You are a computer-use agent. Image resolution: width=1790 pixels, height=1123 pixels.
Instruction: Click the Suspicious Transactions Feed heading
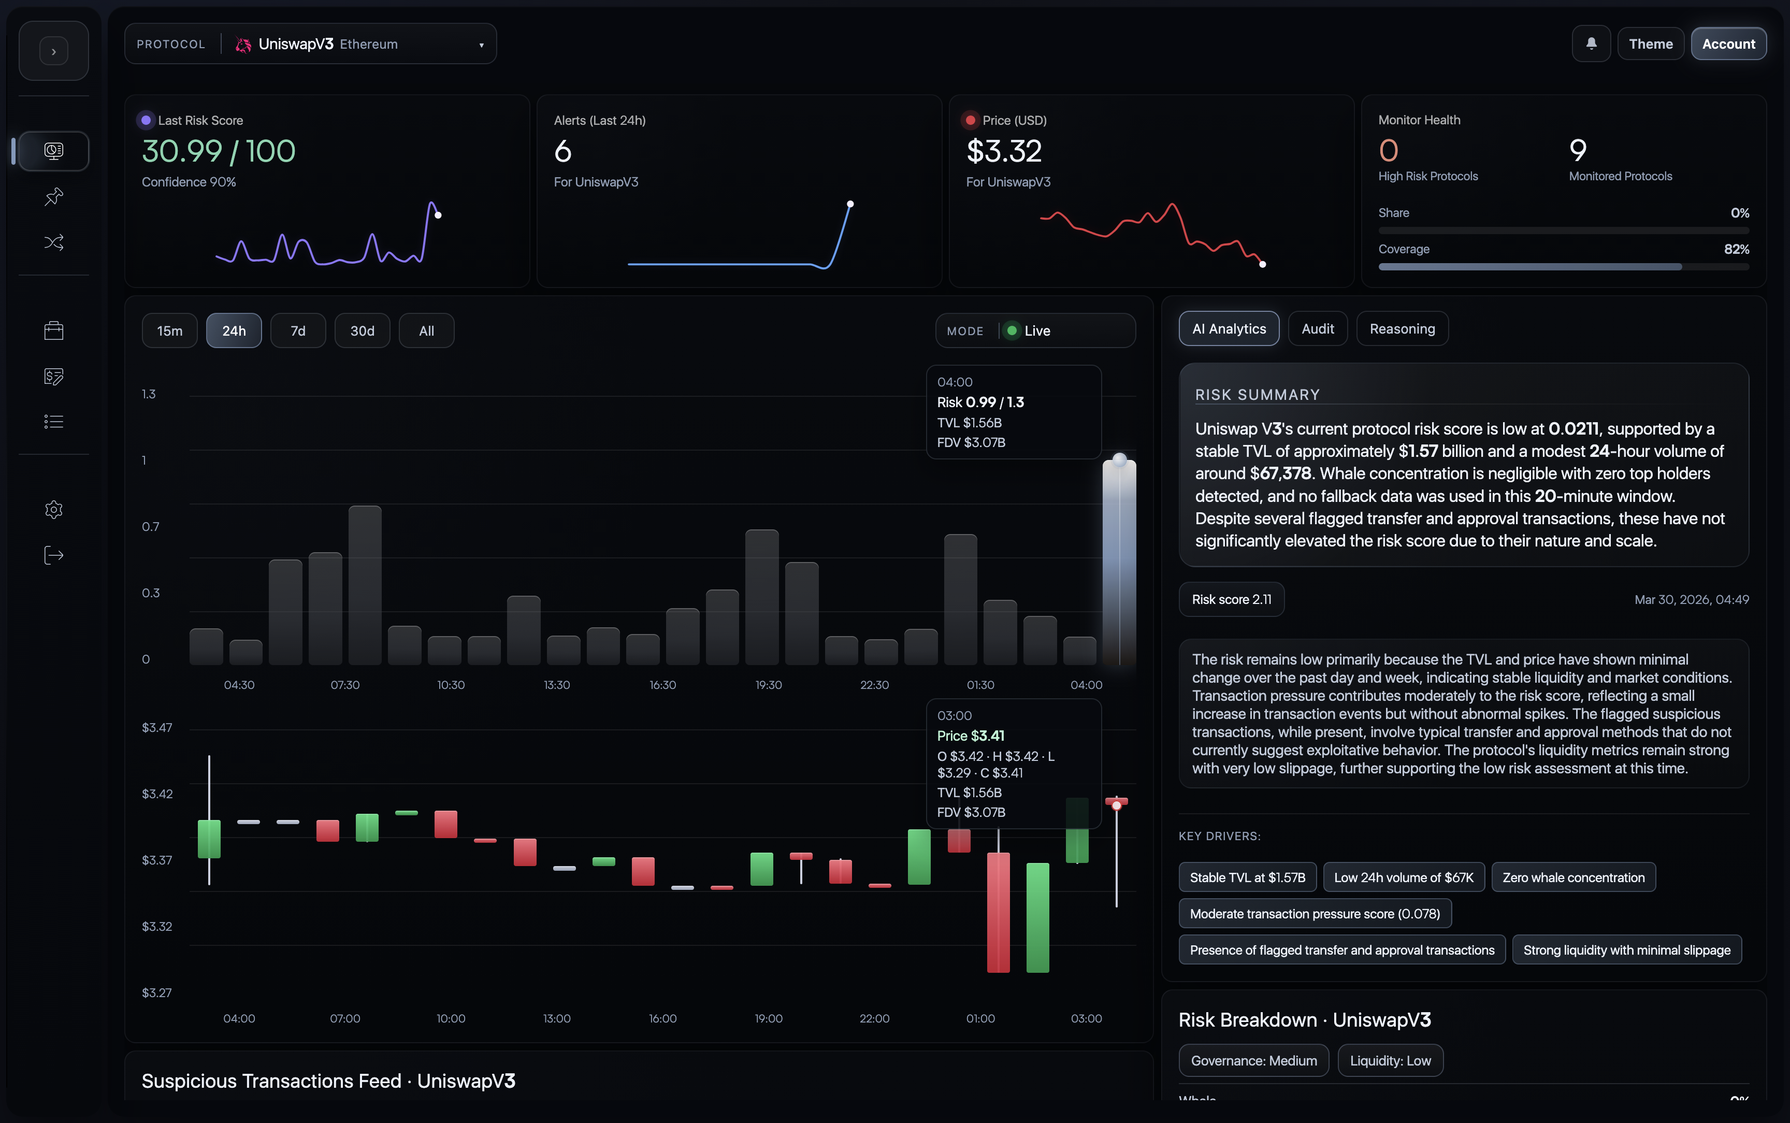(x=328, y=1081)
